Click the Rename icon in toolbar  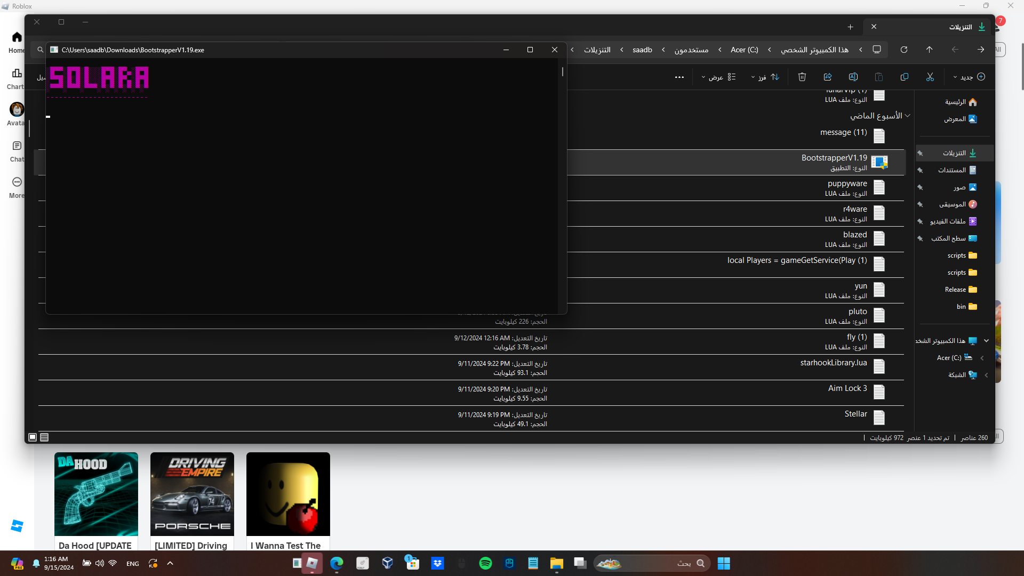pyautogui.click(x=853, y=77)
